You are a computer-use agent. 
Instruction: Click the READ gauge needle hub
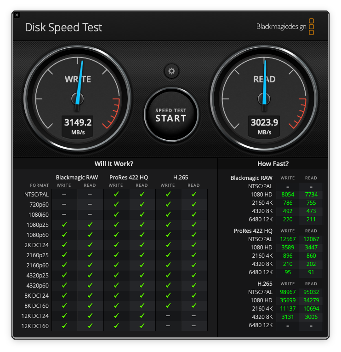[x=264, y=98]
